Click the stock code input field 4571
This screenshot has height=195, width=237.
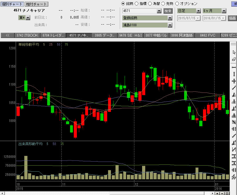pos(140,11)
